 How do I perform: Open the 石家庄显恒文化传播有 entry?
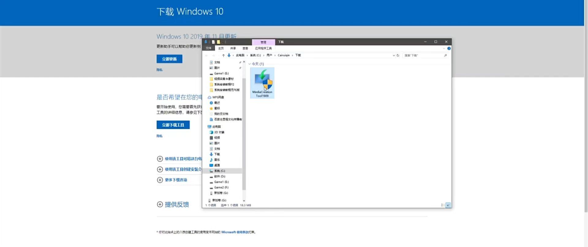[x=228, y=119]
